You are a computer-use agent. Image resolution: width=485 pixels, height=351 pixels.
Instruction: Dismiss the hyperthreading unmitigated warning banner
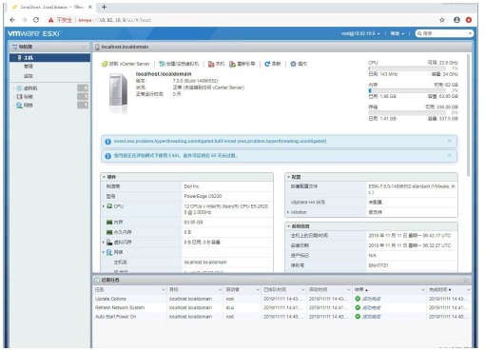(449, 141)
